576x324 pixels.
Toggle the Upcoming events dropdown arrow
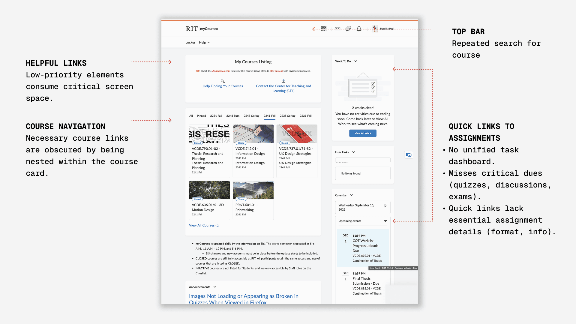pos(385,221)
